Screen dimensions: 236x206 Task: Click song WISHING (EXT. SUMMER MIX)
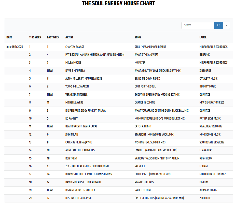coord(150,142)
